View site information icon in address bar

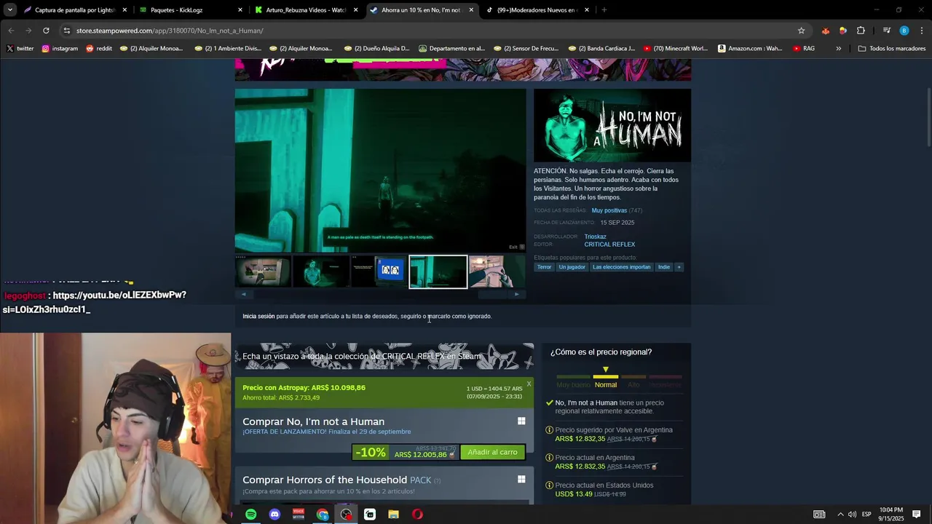(67, 31)
